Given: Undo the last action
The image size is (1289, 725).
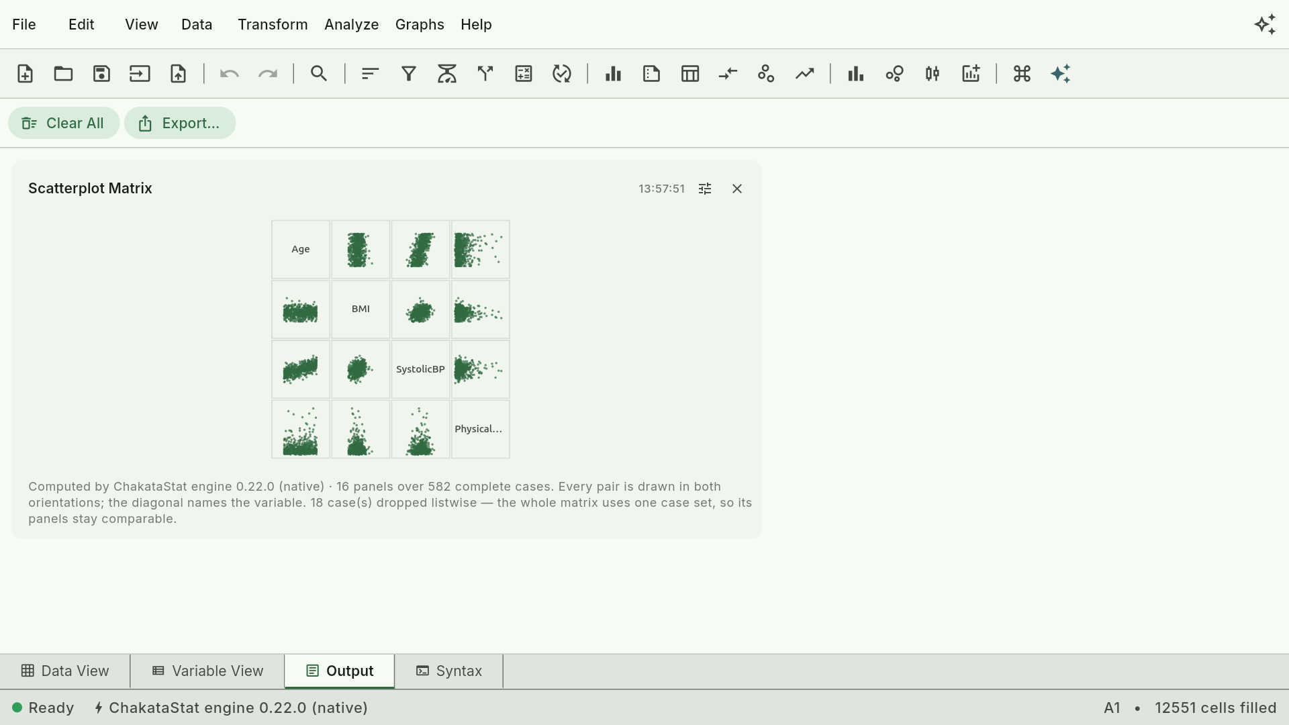Looking at the screenshot, I should tap(230, 74).
